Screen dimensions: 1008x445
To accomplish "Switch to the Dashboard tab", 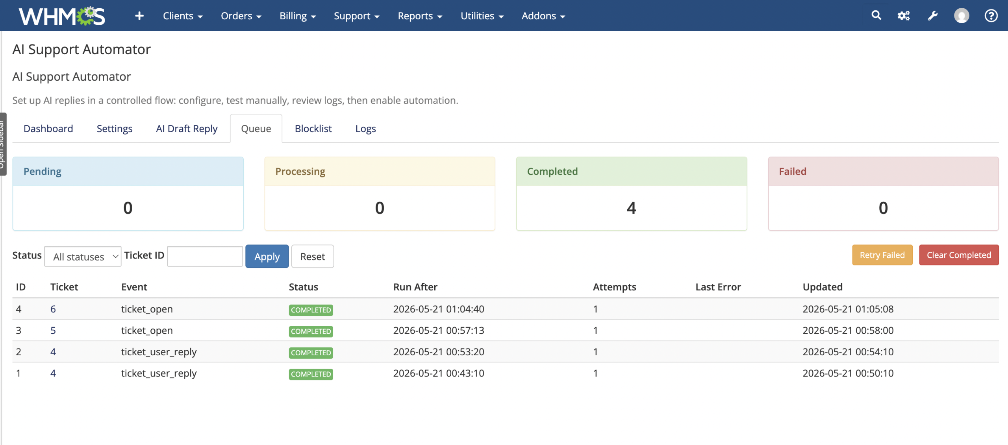I will (x=48, y=129).
